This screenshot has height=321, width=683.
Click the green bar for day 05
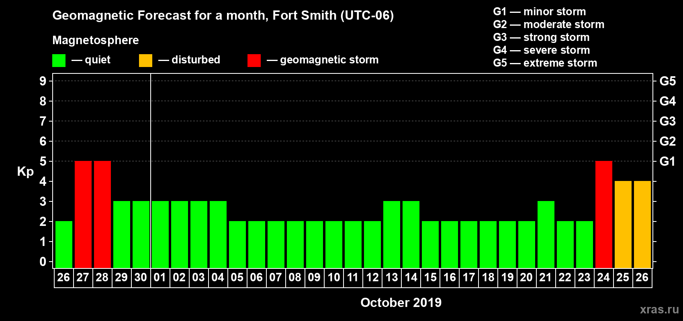pyautogui.click(x=237, y=245)
